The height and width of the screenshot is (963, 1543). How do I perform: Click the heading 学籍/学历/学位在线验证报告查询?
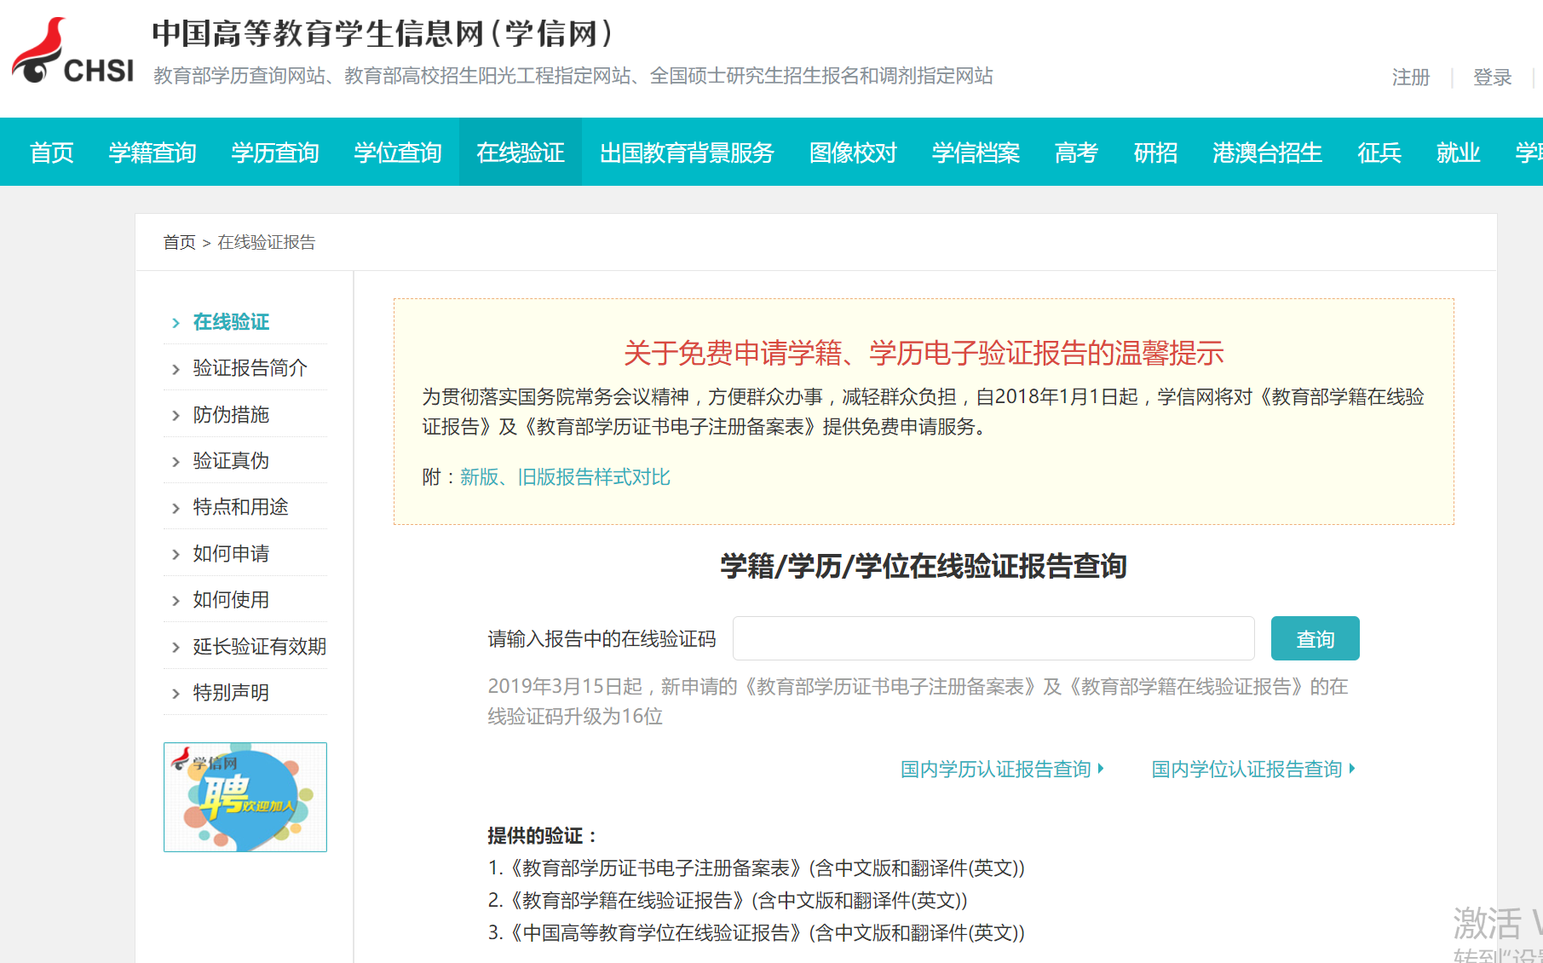click(924, 566)
